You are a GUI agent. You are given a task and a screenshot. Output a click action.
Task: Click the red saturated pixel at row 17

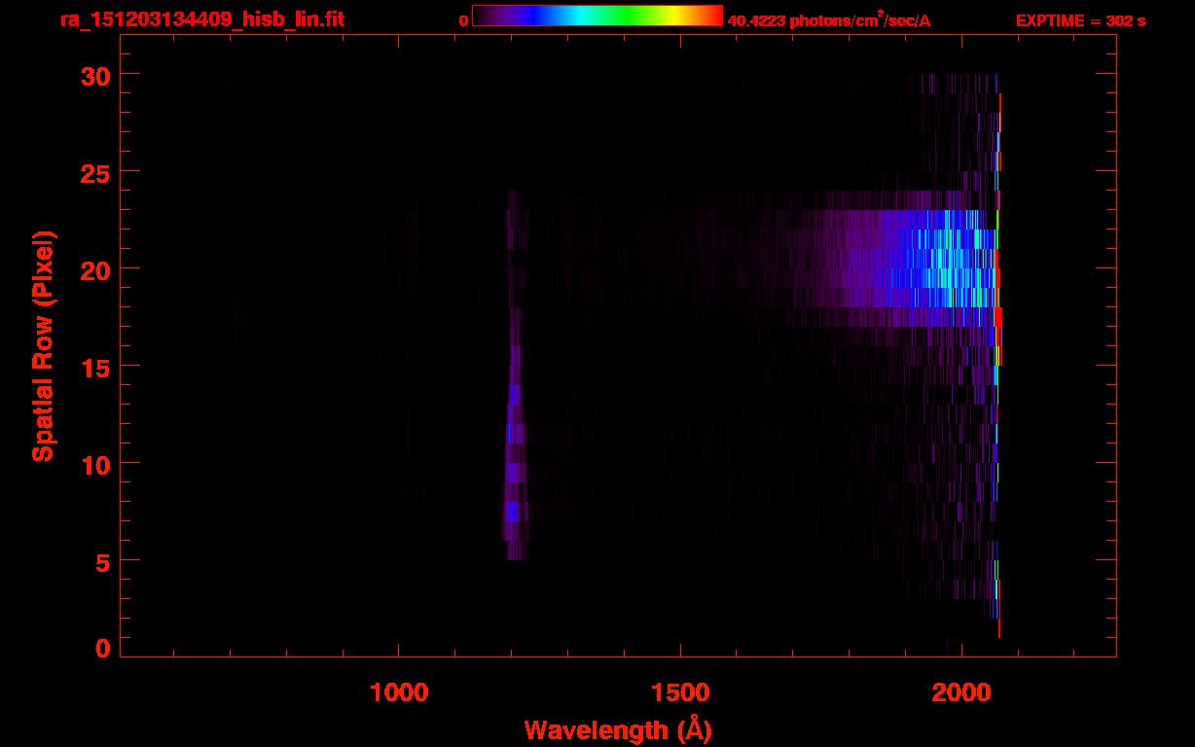pos(997,317)
